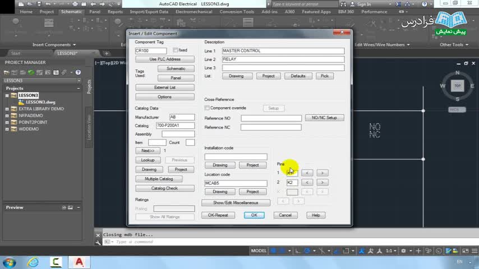479x269 pixels.
Task: Click the New drawing icon in quick access toolbar
Action: pyautogui.click(x=21, y=4)
